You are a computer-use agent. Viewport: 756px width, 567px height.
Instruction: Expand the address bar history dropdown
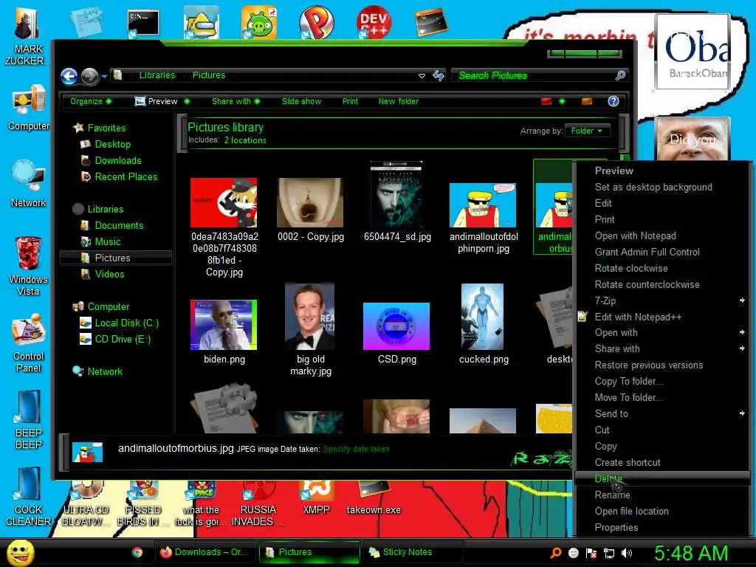point(422,76)
